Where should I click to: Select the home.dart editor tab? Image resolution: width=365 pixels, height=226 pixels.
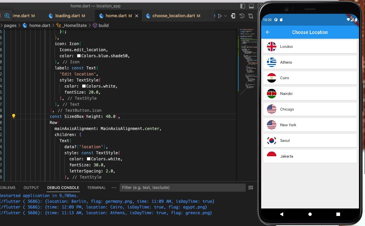tap(116, 16)
